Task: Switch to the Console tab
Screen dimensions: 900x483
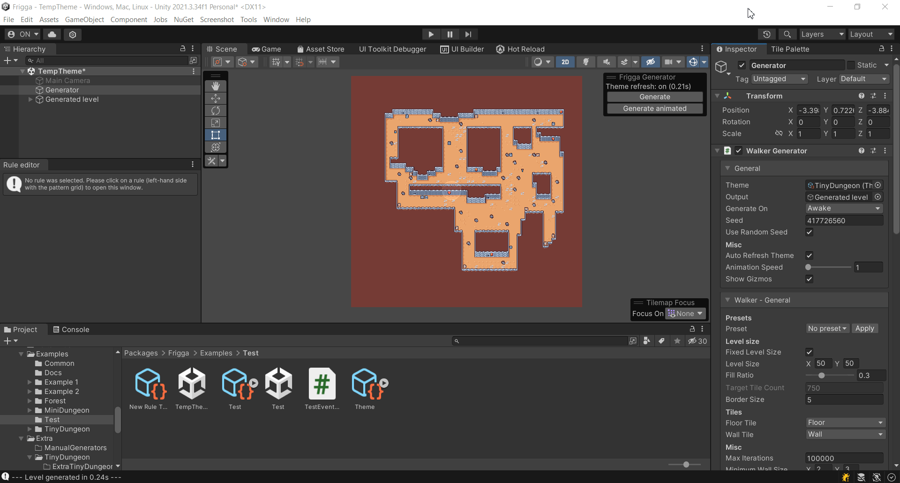Action: 71,330
